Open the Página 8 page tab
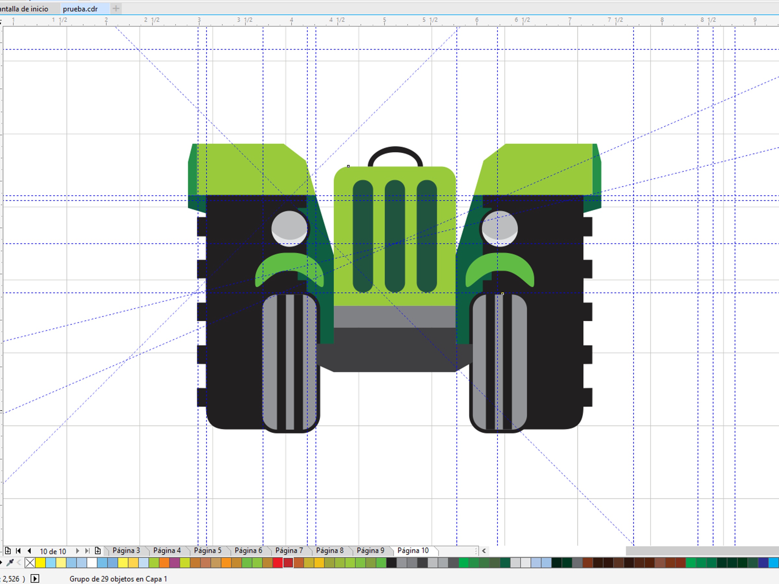The image size is (779, 584). [x=330, y=551]
